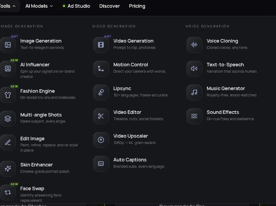Open the AI Influencer link
The image size is (276, 206).
[x=35, y=65]
